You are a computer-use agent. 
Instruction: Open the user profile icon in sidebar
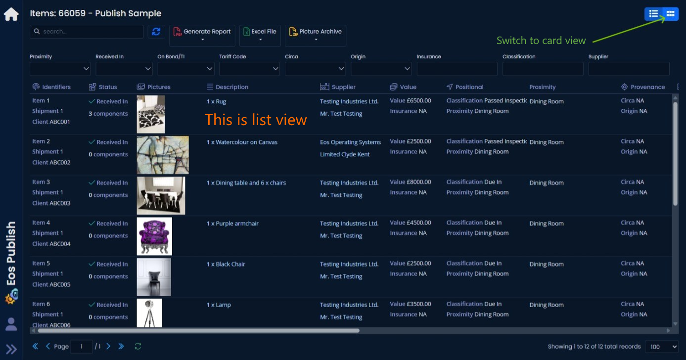[x=11, y=324]
